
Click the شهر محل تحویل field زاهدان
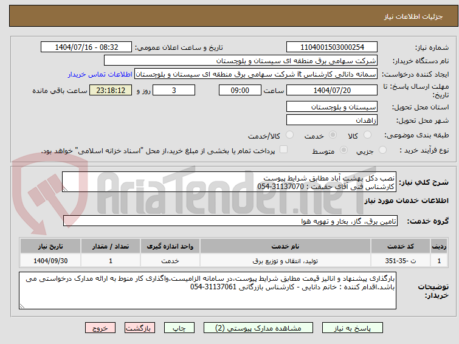[x=332, y=120]
